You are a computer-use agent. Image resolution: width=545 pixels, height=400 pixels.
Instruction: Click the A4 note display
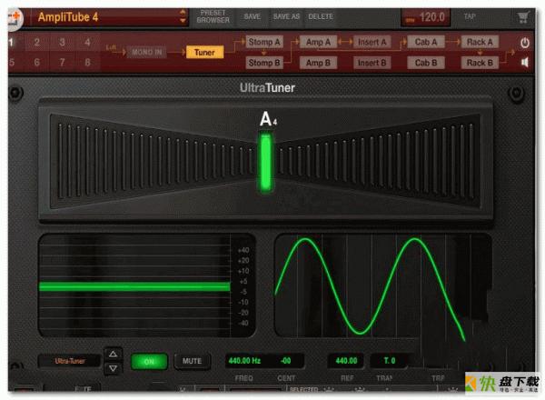(x=268, y=119)
